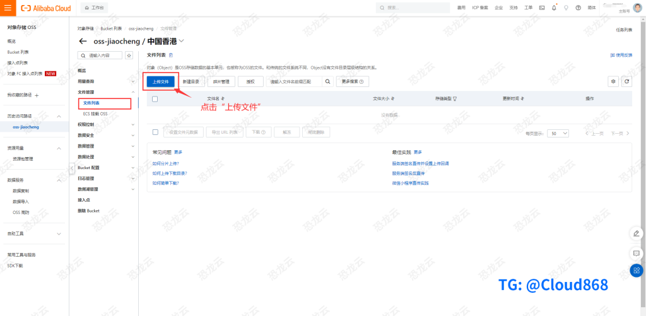This screenshot has height=316, width=646.
Task: Click the copy icon beside 文件列表
Action: [x=171, y=56]
